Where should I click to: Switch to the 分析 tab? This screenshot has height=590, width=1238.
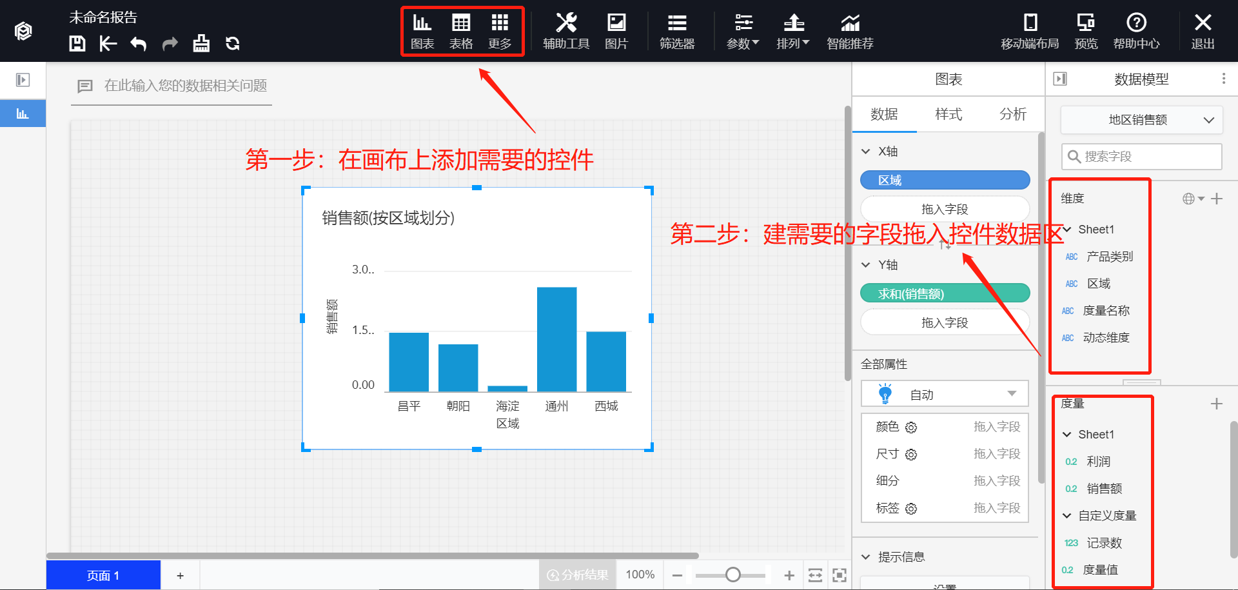(1012, 114)
